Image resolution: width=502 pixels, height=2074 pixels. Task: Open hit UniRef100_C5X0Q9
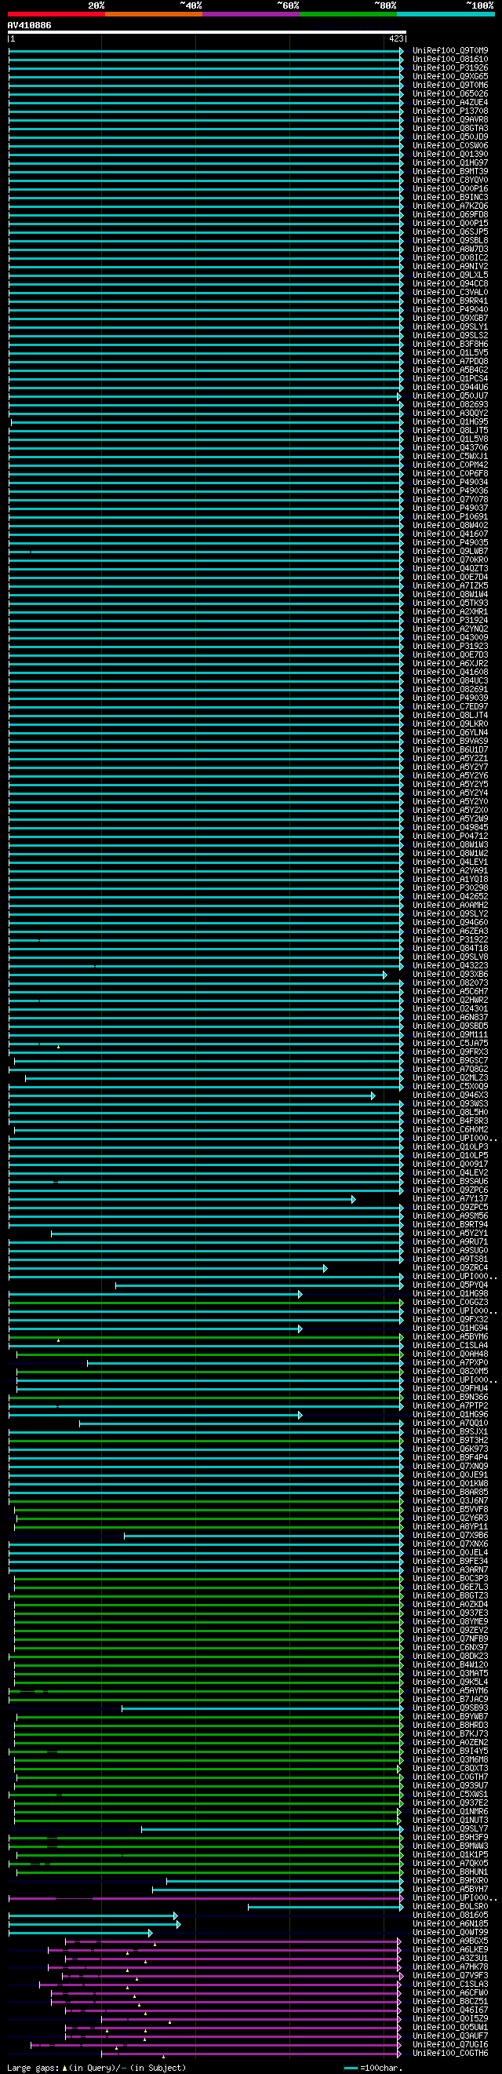pos(450,1087)
